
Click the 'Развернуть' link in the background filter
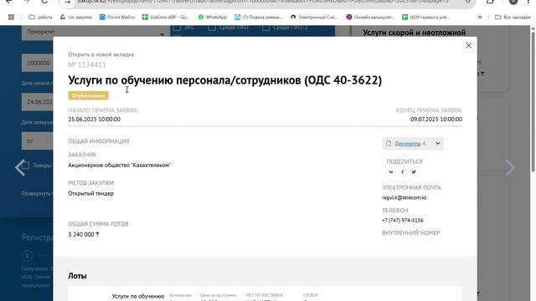(x=37, y=193)
